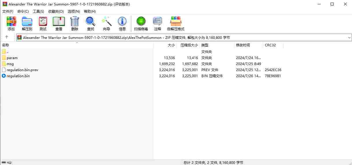Click the 扫描病毒 (Virus Scan) icon
The image size is (352, 165).
pos(141,21)
